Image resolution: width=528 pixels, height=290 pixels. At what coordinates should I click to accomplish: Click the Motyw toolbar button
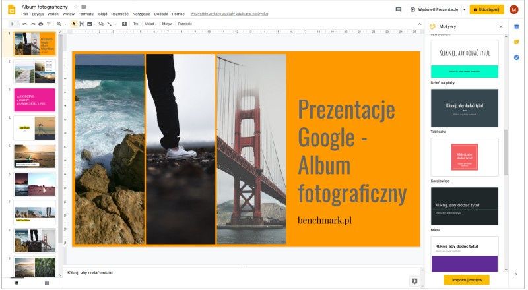pyautogui.click(x=167, y=24)
